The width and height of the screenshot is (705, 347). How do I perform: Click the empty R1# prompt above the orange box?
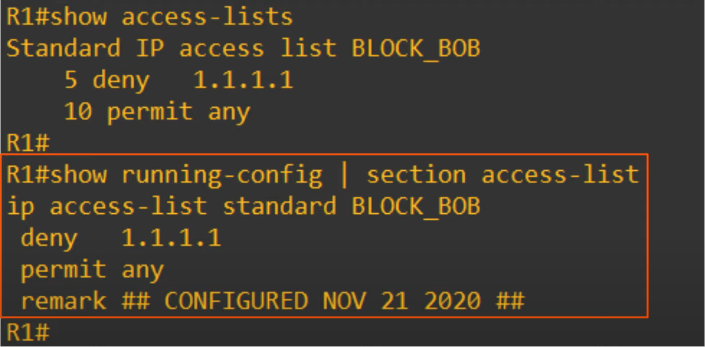point(28,143)
